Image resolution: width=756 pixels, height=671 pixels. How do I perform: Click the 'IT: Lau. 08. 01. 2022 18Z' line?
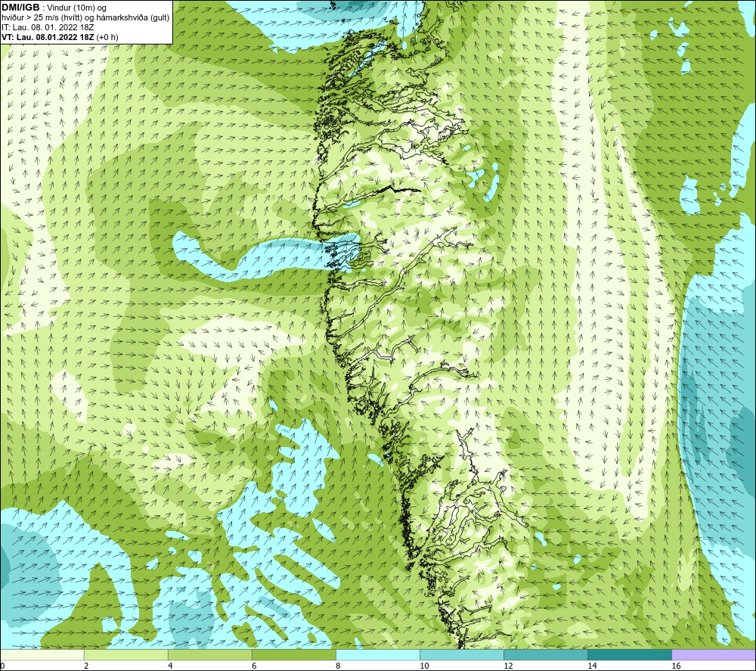tap(48, 27)
